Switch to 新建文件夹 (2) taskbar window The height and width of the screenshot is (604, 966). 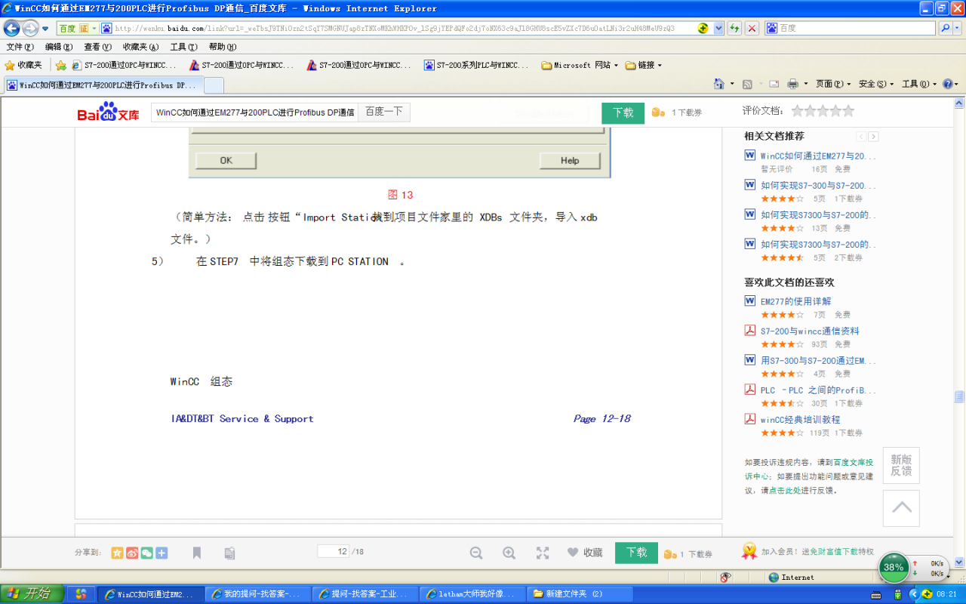point(579,594)
